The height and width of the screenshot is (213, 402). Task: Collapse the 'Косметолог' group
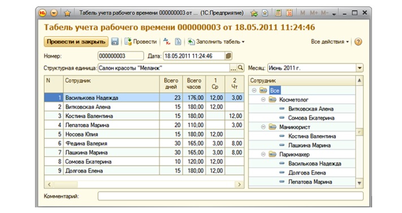point(263,100)
